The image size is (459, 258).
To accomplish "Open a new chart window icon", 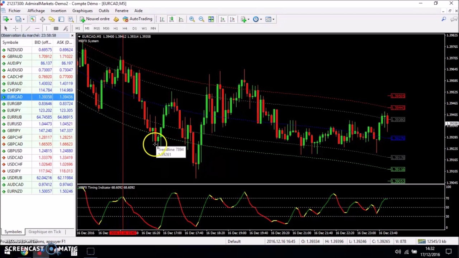I will tap(6, 19).
